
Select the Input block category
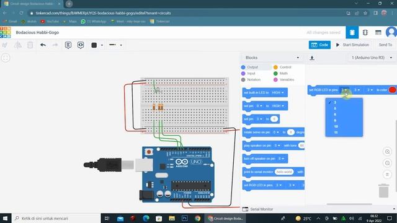click(248, 73)
